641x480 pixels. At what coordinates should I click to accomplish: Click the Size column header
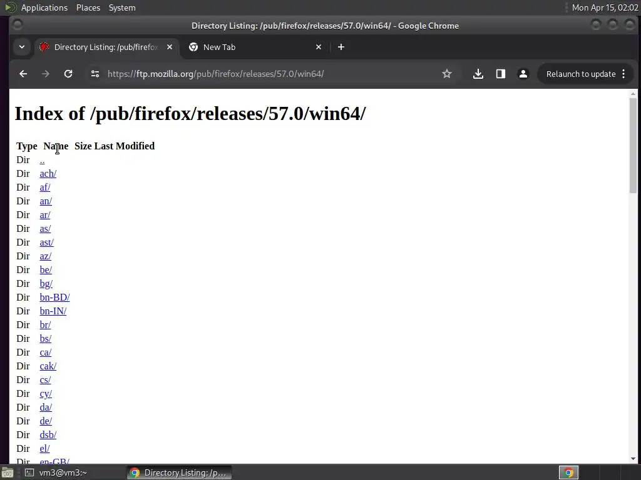tap(83, 146)
